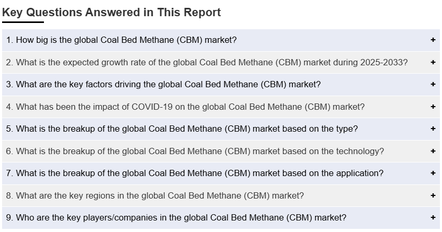Click the breakup based on the application question
The width and height of the screenshot is (442, 232).
point(194,173)
